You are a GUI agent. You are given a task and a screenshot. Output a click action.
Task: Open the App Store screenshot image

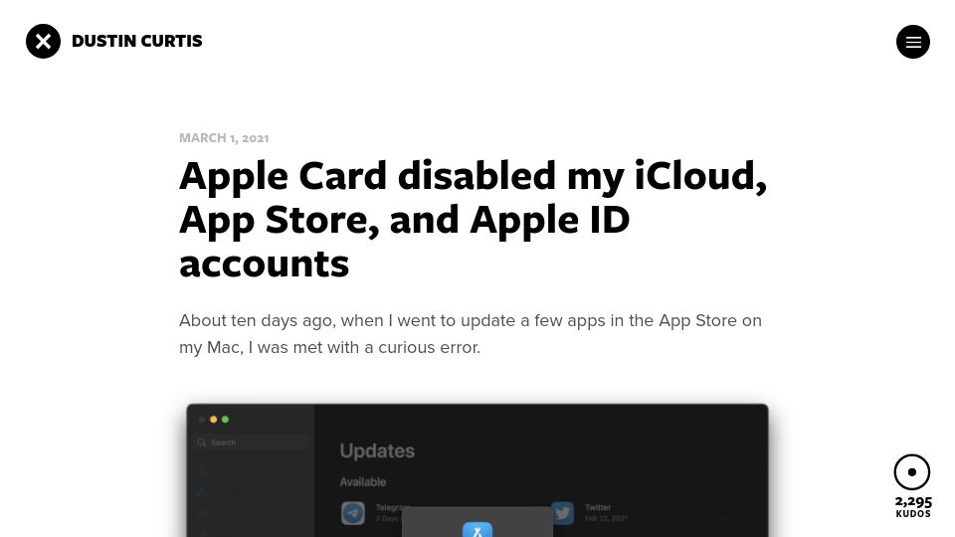(x=477, y=470)
